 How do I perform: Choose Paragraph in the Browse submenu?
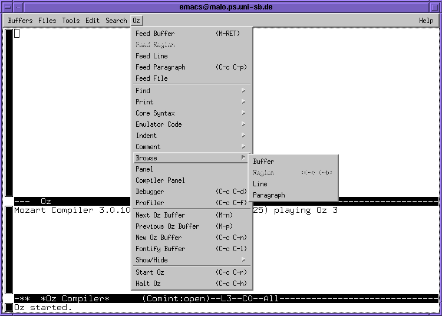(269, 195)
